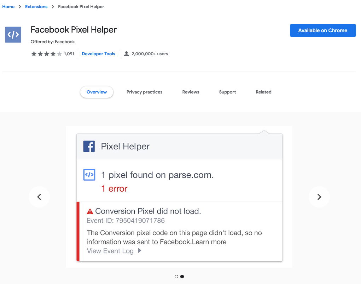
Task: Open the Reviews tab
Action: tap(191, 92)
